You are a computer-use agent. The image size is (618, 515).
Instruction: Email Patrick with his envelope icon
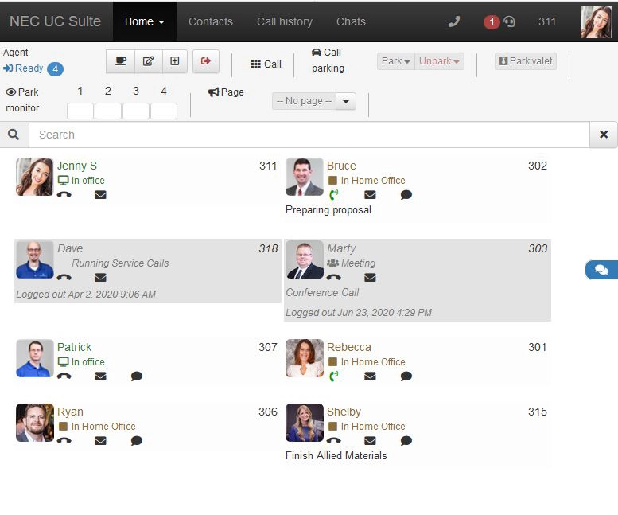[100, 376]
